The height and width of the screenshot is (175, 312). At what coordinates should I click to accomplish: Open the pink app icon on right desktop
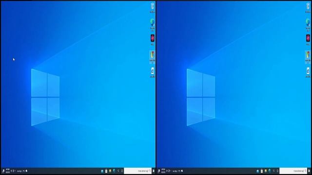pyautogui.click(x=308, y=40)
